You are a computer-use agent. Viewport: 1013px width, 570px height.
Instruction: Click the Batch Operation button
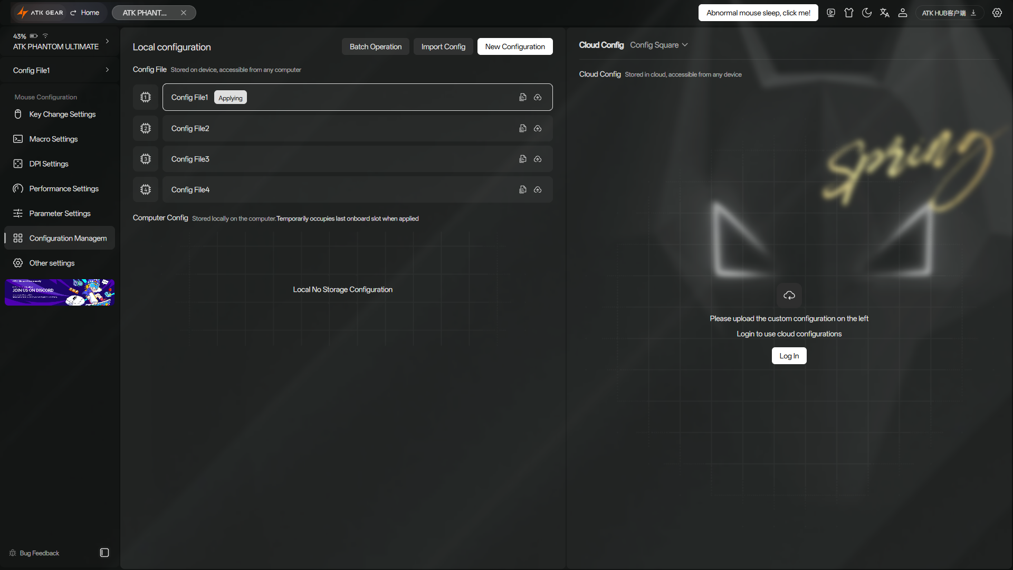tap(376, 46)
